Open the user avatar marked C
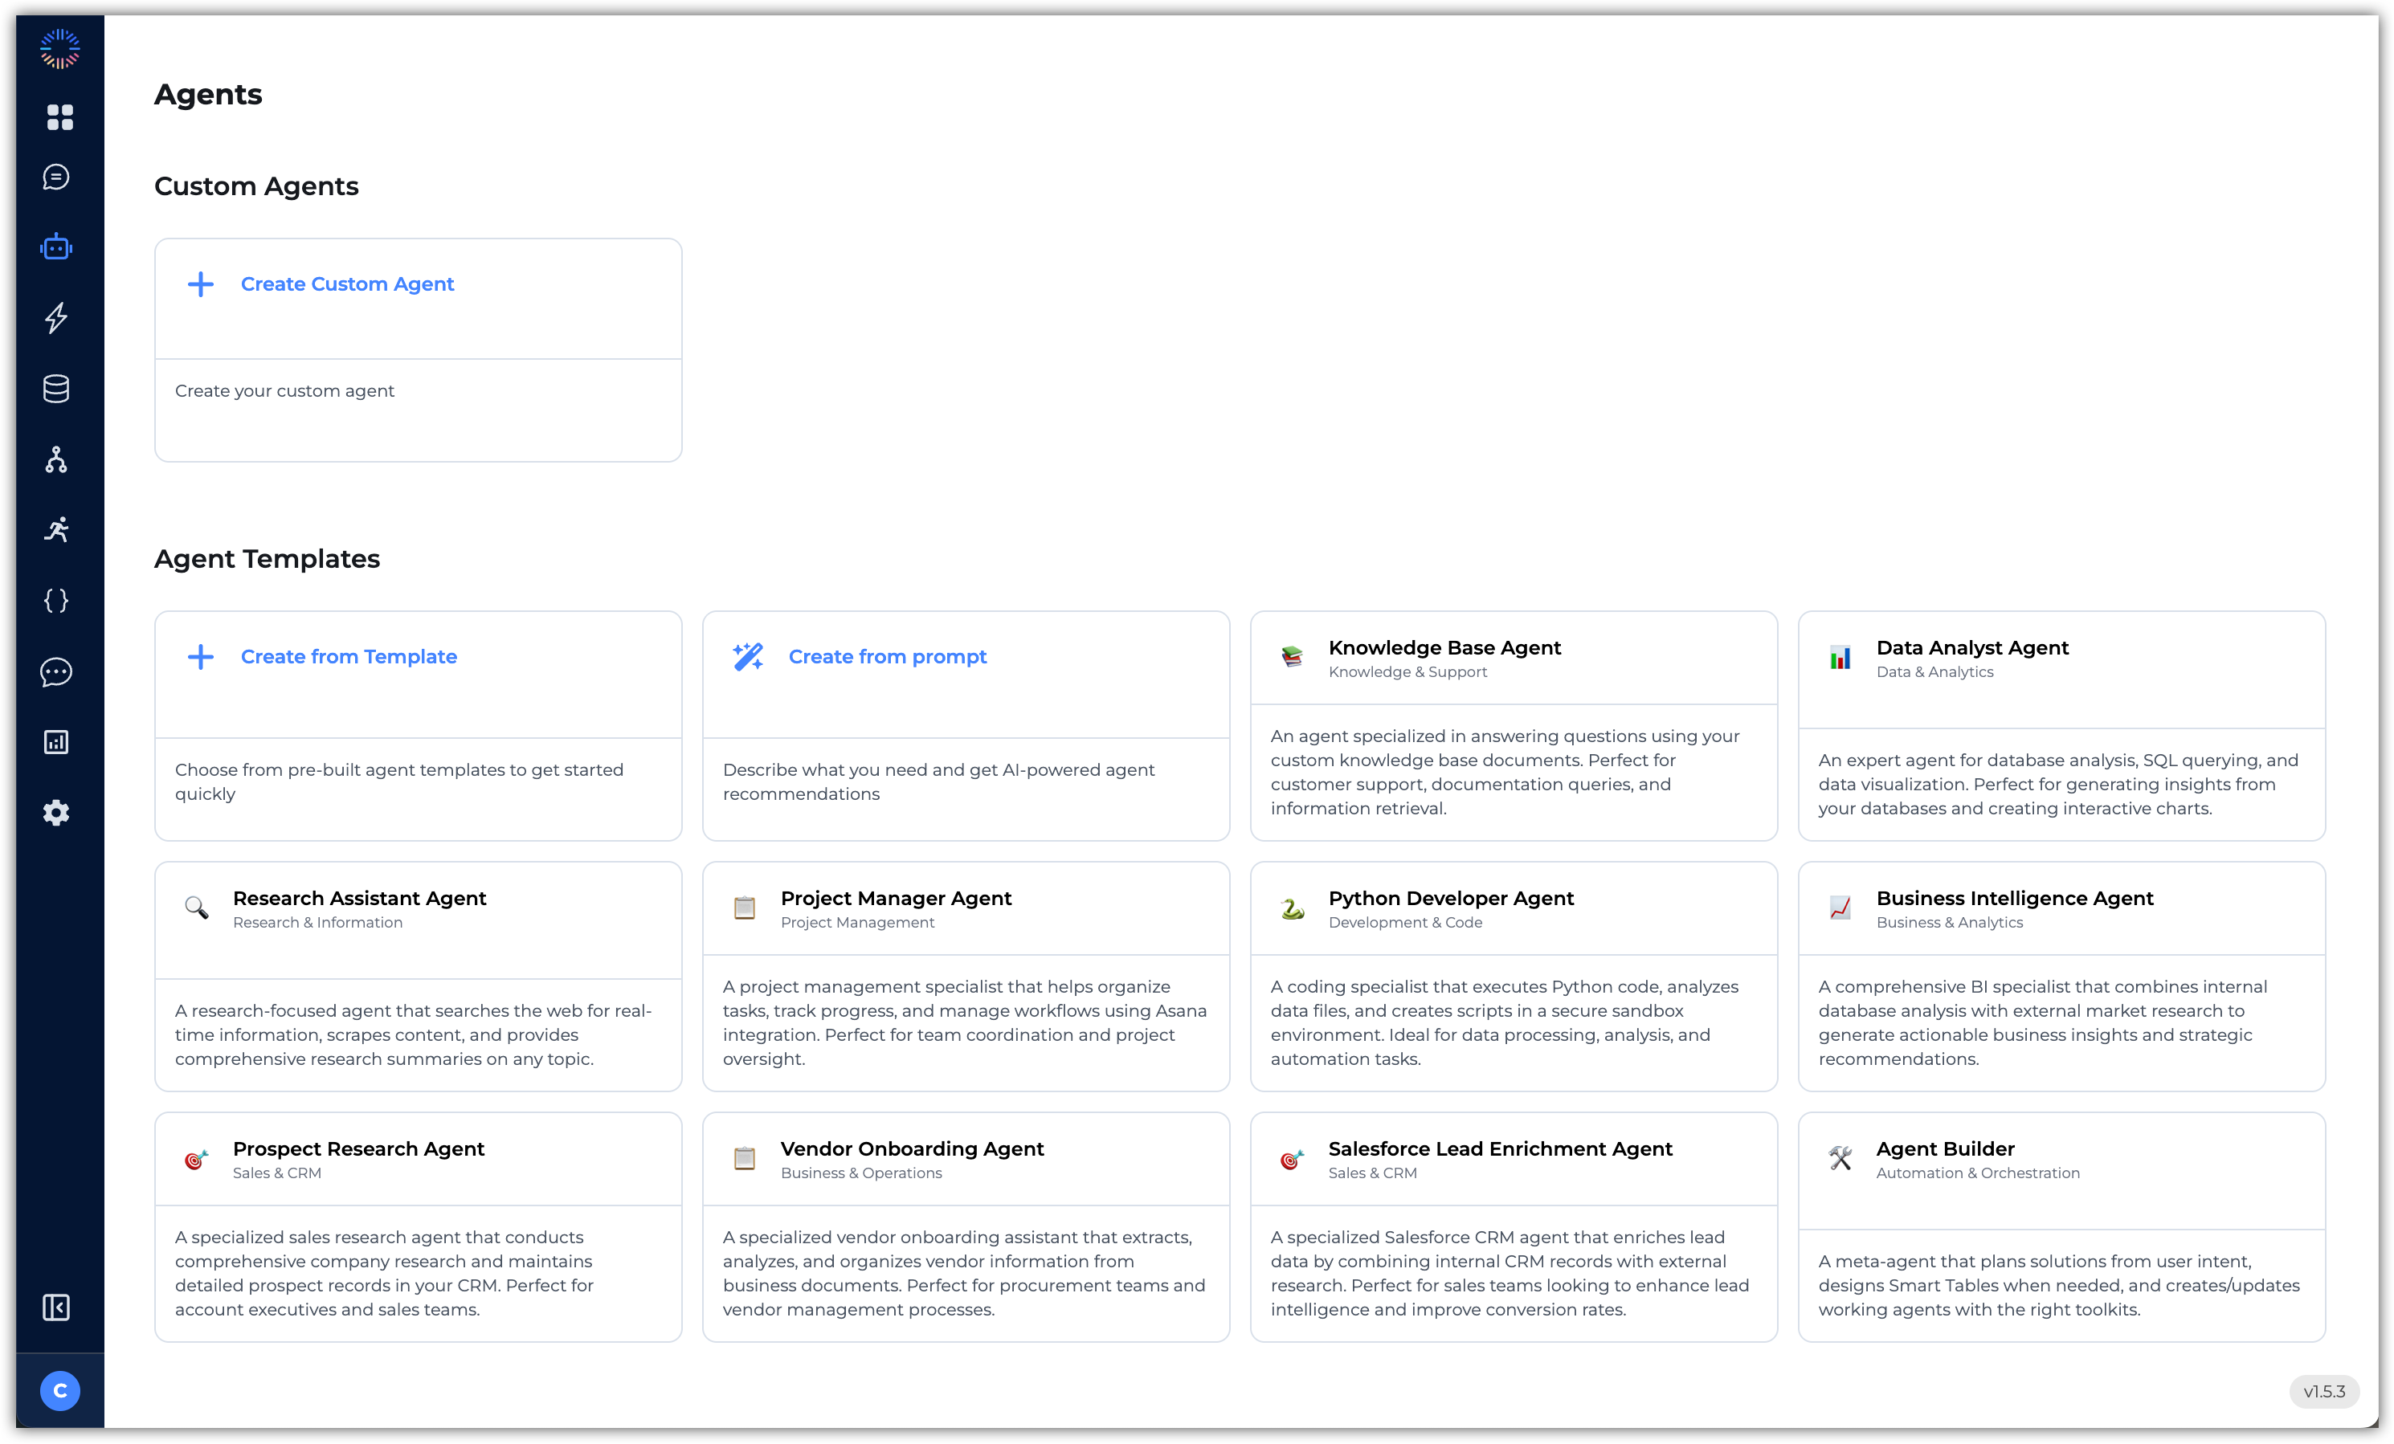The image size is (2394, 1444). tap(59, 1389)
